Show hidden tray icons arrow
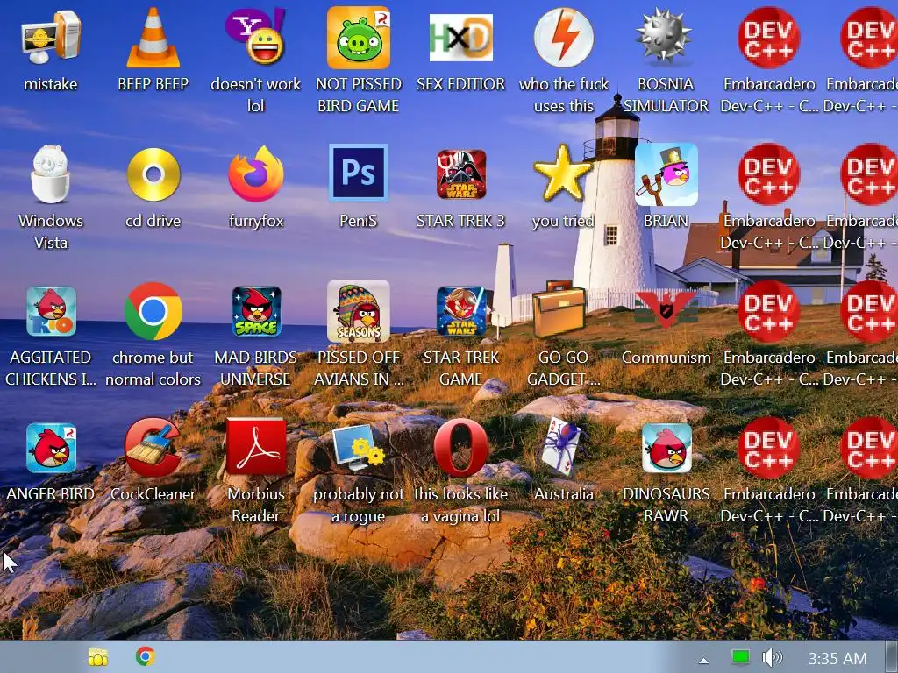The width and height of the screenshot is (898, 673). click(x=703, y=660)
